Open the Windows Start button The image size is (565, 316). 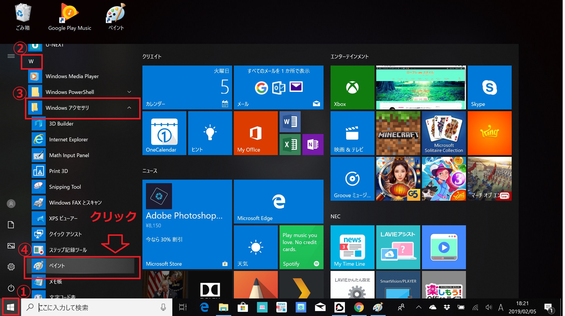pyautogui.click(x=11, y=307)
